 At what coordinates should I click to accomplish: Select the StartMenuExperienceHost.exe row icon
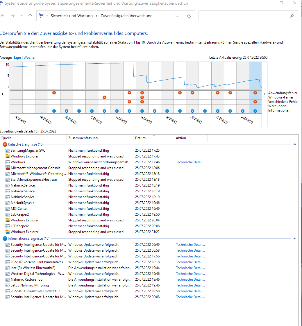[x=8, y=180]
